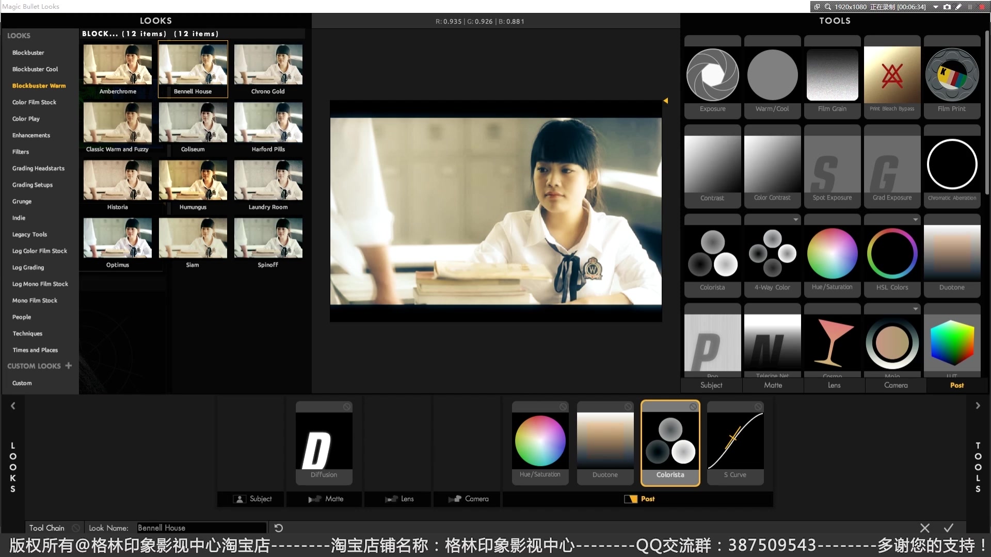
Task: Switch to the Matte tools tab
Action: pyautogui.click(x=773, y=385)
